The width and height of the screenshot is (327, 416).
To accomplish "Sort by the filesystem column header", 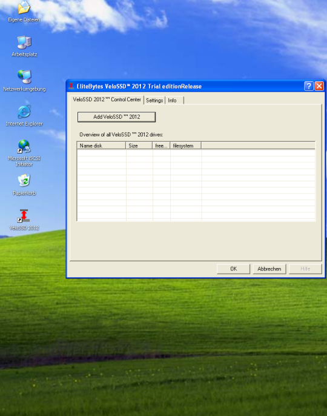I will point(185,146).
